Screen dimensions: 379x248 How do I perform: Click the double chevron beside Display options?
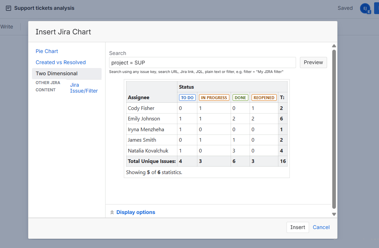pos(112,212)
